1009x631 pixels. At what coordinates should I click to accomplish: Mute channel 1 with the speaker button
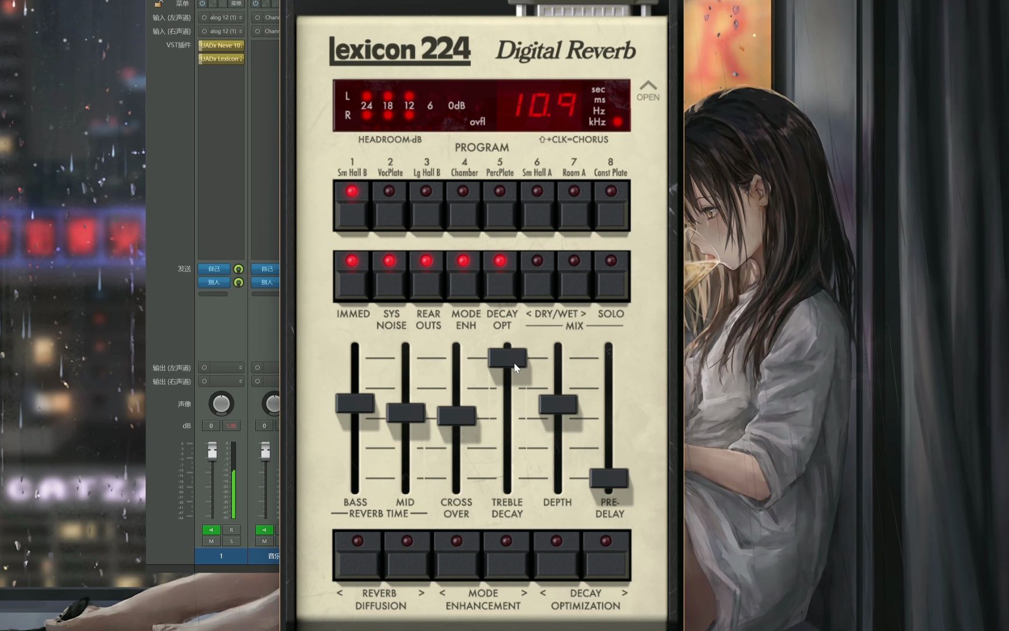[x=211, y=530]
